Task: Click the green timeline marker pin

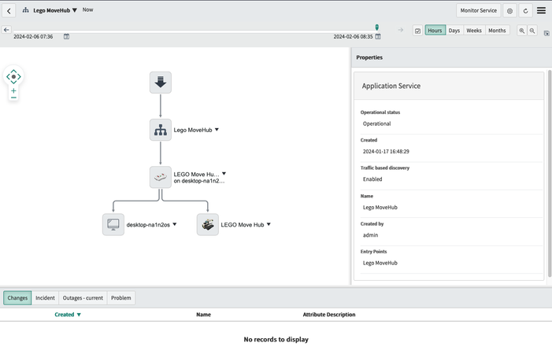Action: [x=377, y=28]
